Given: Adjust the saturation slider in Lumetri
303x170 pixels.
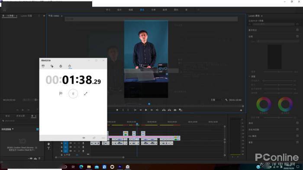Looking at the screenshot, I should coord(278,93).
